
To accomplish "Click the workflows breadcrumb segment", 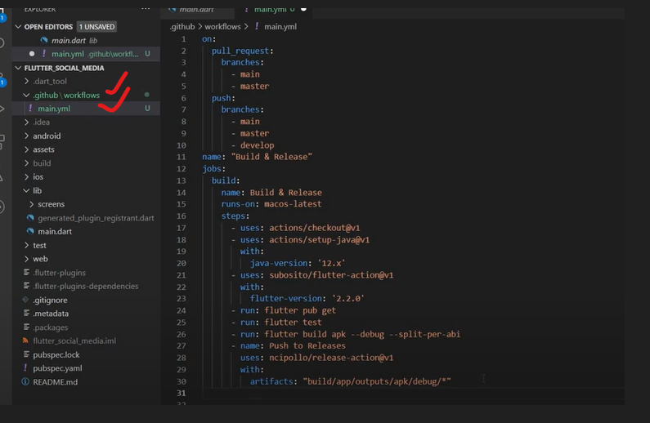I will 221,27.
